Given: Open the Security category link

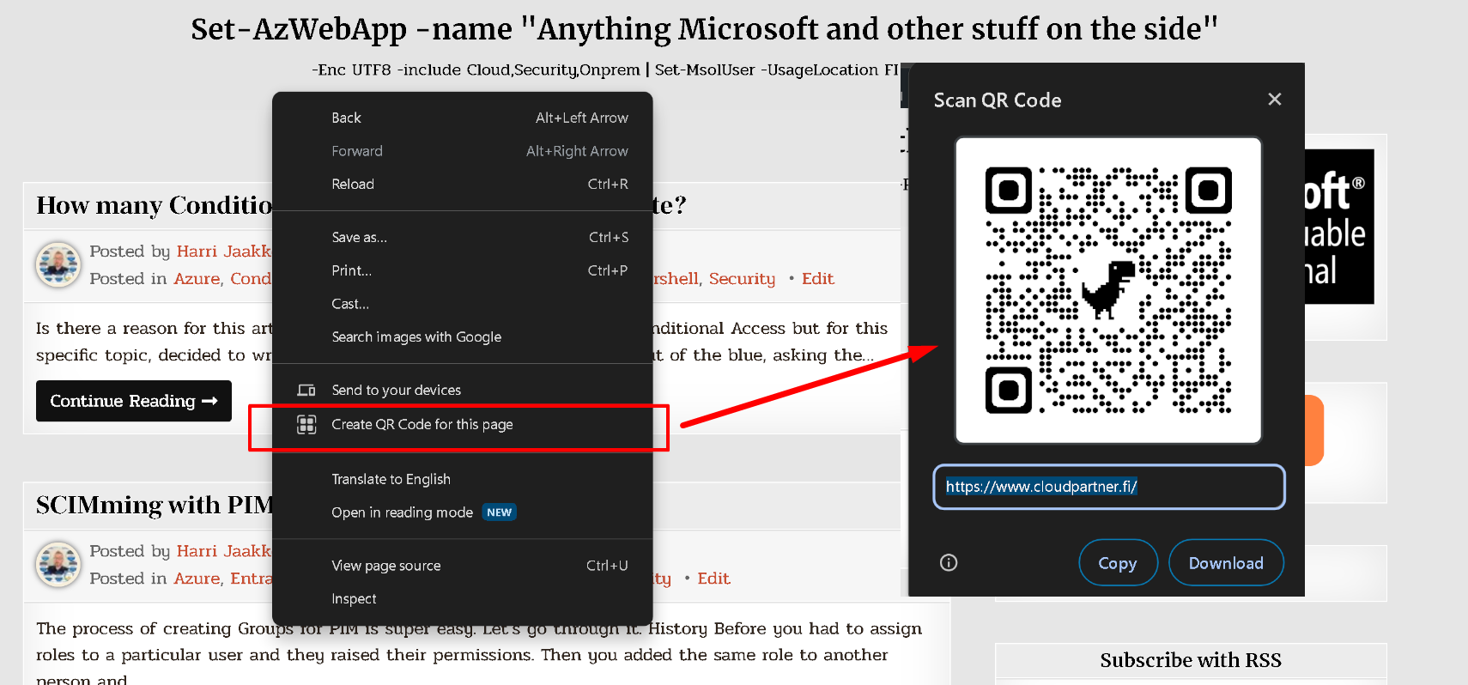Looking at the screenshot, I should [742, 278].
